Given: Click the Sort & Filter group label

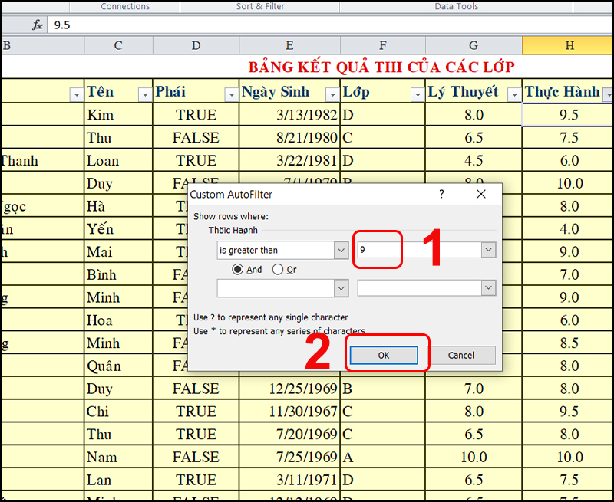Looking at the screenshot, I should click(x=260, y=6).
